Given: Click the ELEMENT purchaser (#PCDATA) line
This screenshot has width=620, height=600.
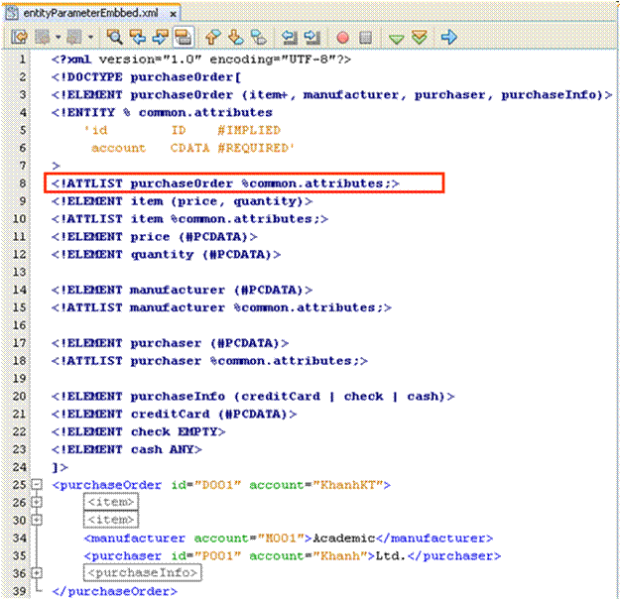Looking at the screenshot, I should pyautogui.click(x=170, y=343).
